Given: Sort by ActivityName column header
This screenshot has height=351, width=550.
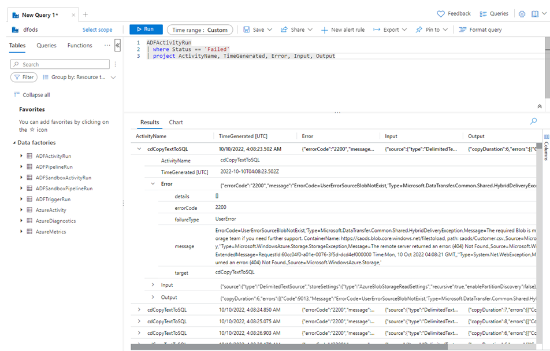Looking at the screenshot, I should [x=151, y=136].
